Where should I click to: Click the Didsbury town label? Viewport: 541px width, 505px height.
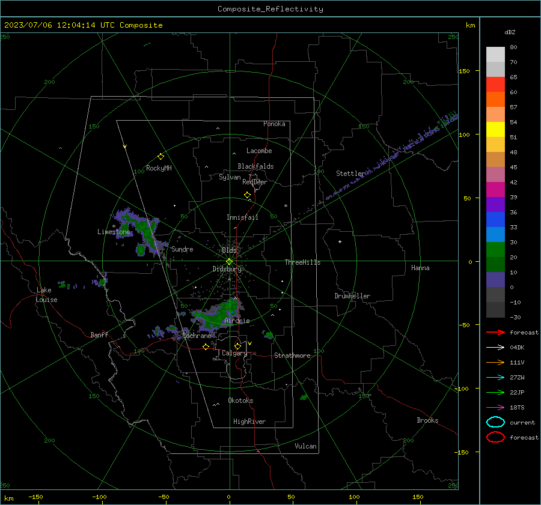pyautogui.click(x=227, y=269)
